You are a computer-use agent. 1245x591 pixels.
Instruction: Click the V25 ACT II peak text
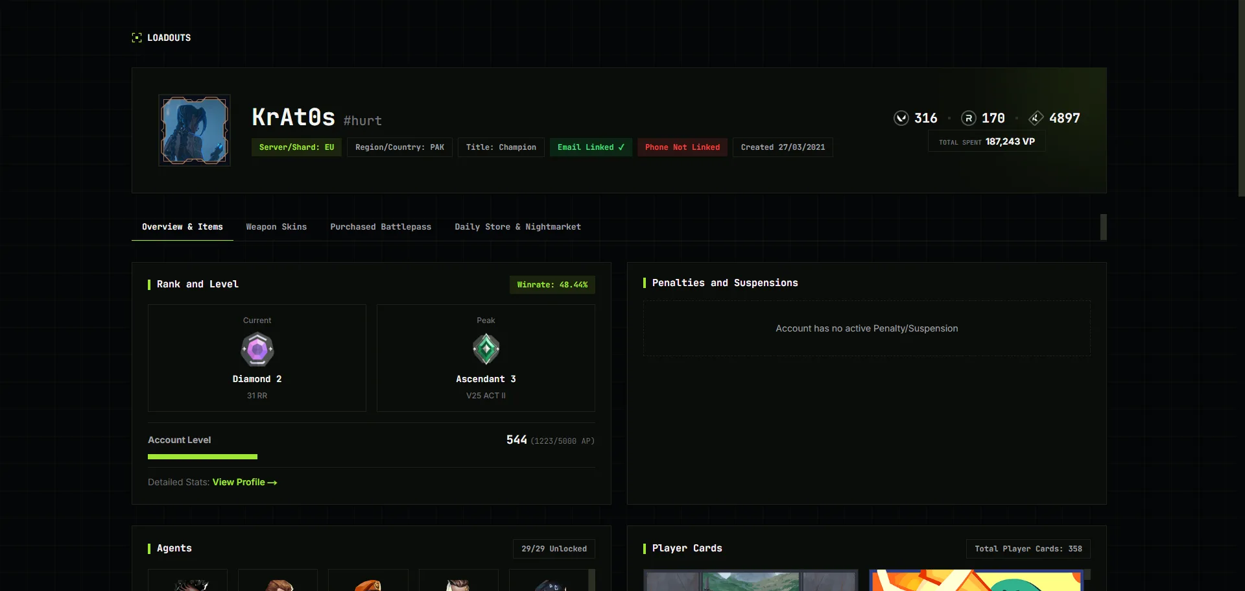tap(486, 396)
